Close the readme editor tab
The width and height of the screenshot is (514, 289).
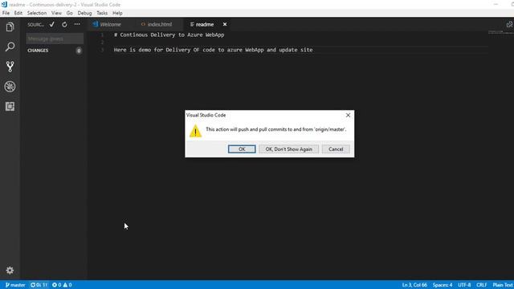[x=225, y=24]
